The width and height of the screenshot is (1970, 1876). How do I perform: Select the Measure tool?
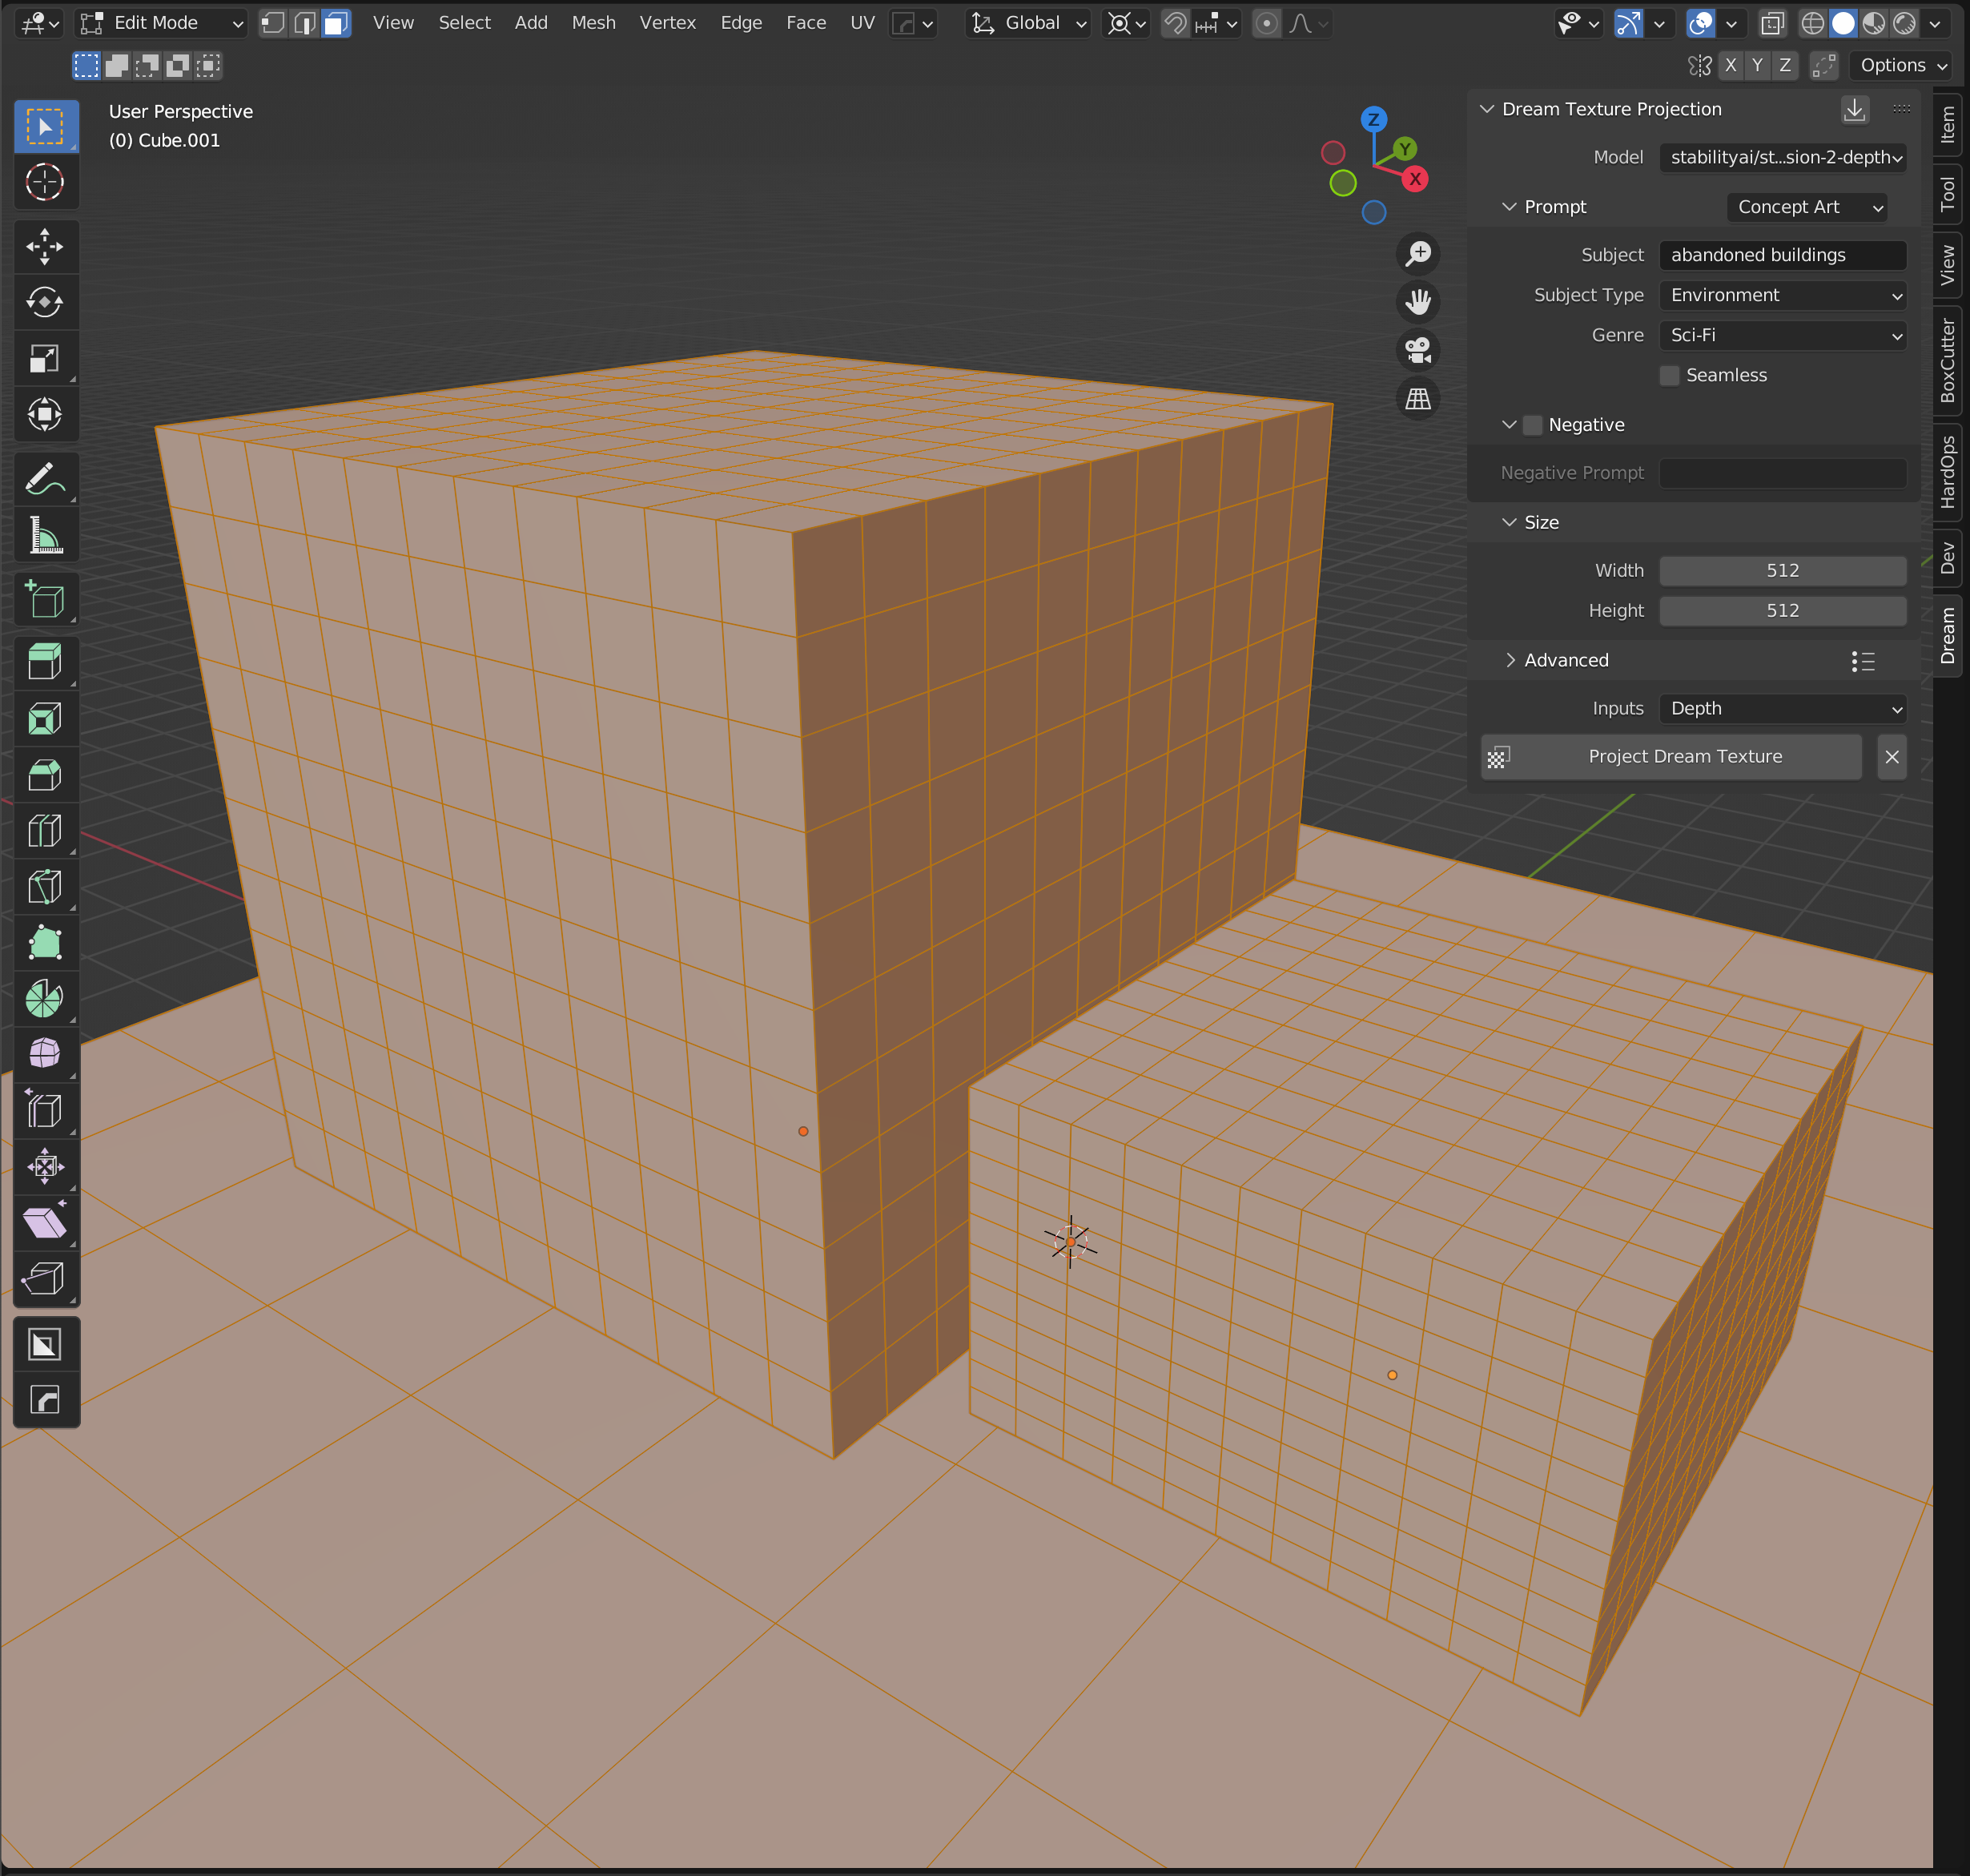pos(45,536)
